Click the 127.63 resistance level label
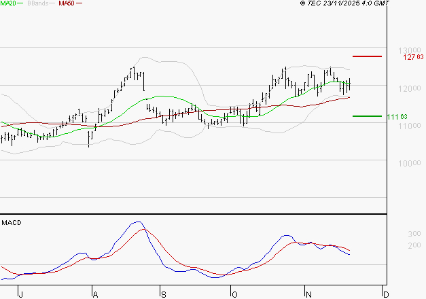The image size is (426, 299). pyautogui.click(x=413, y=57)
